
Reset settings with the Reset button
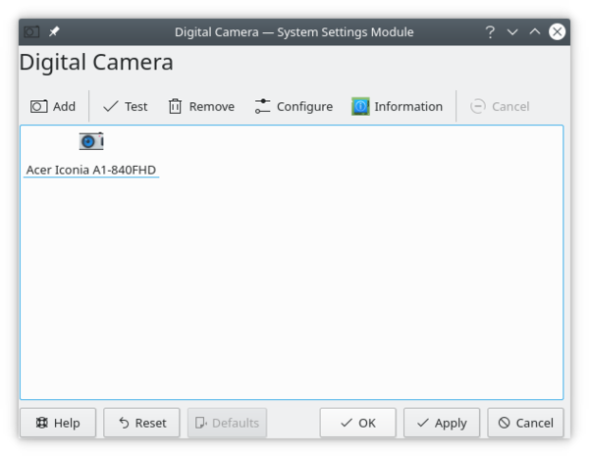pyautogui.click(x=141, y=423)
